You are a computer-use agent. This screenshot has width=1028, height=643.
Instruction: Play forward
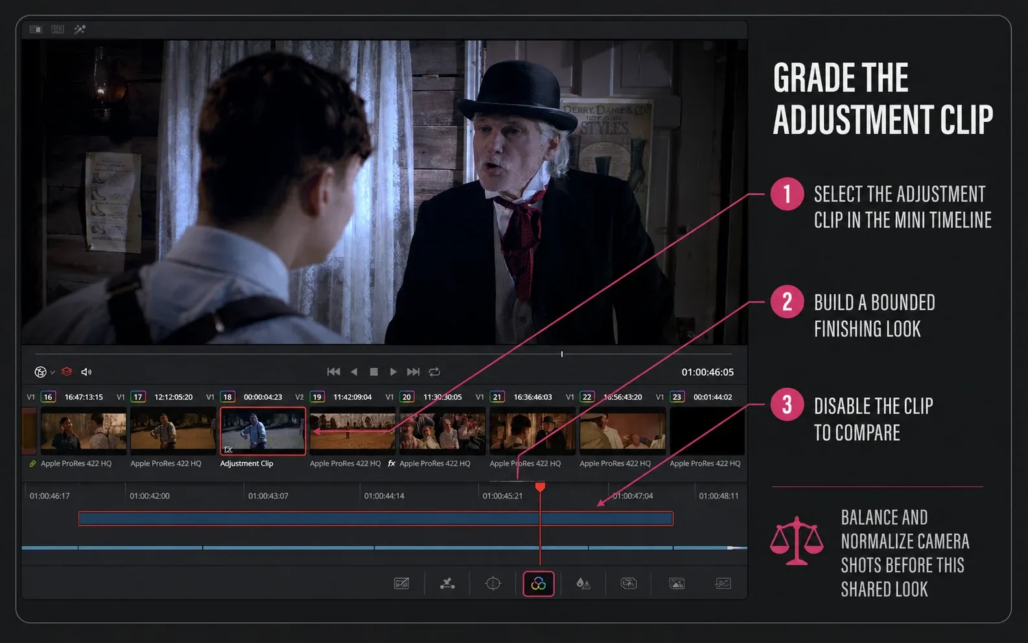click(x=393, y=371)
